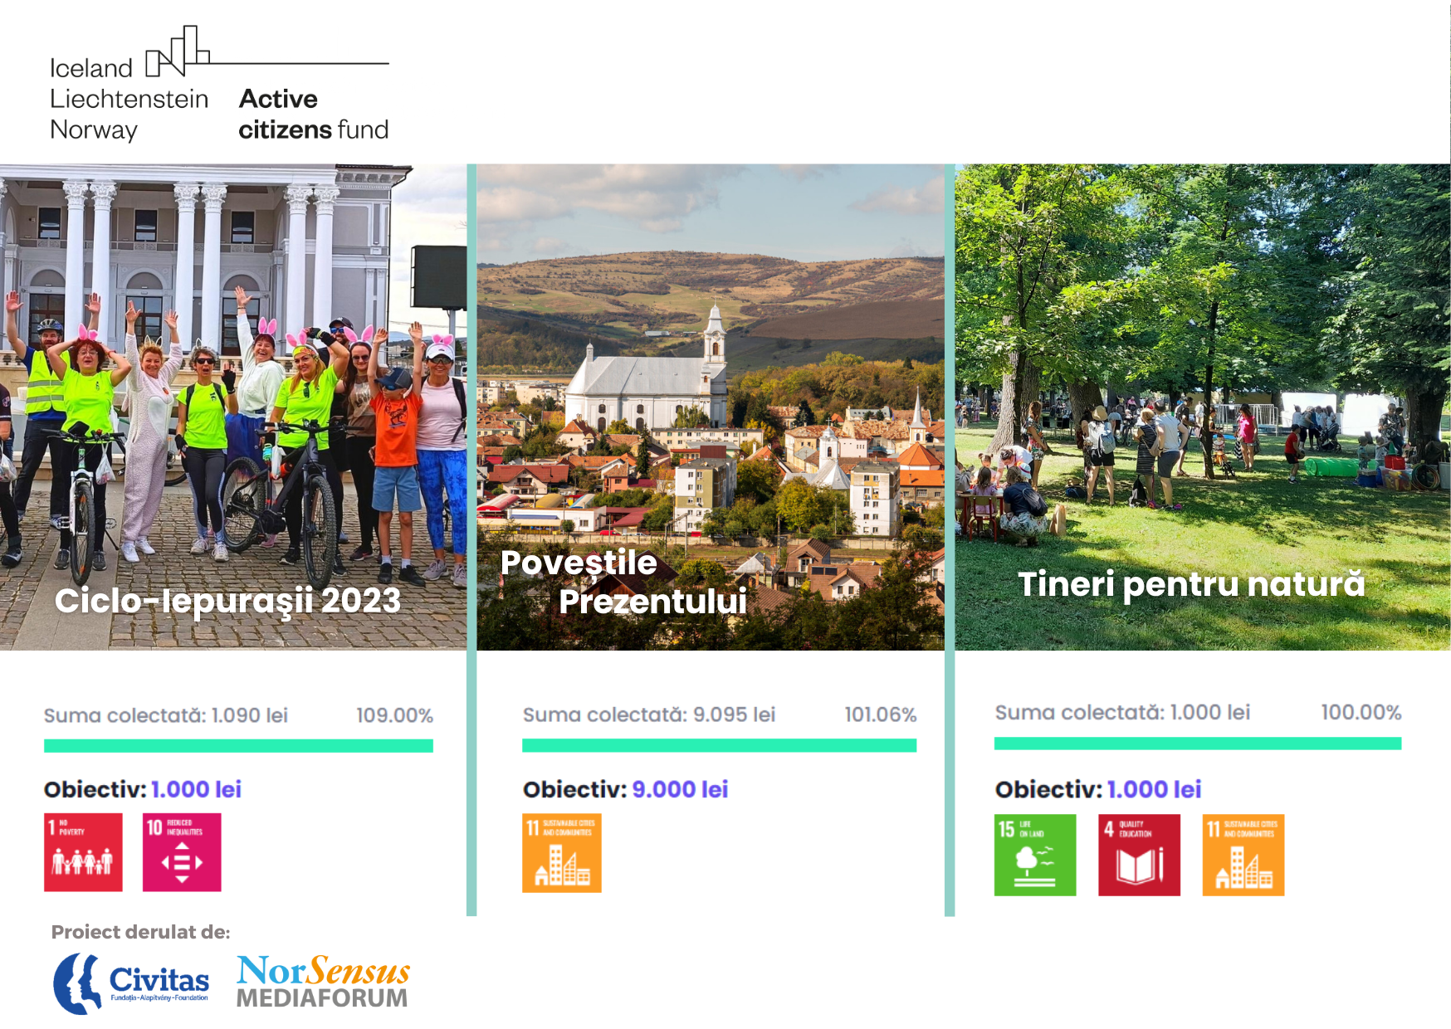Click the Ciclo-Iepurașii 2023 title
The width and height of the screenshot is (1451, 1029).
pyautogui.click(x=227, y=600)
